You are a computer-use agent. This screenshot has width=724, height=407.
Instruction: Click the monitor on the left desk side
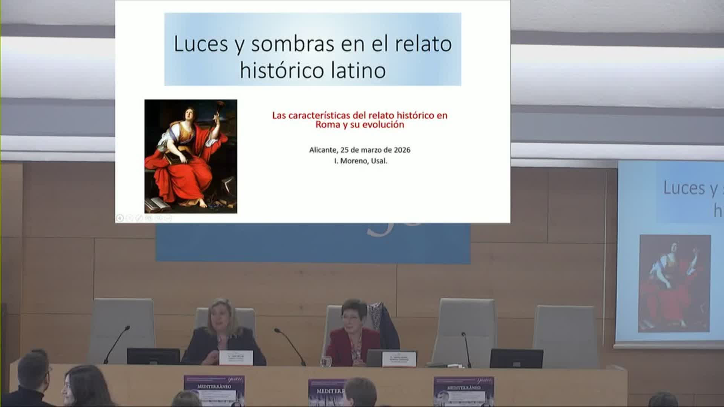153,356
